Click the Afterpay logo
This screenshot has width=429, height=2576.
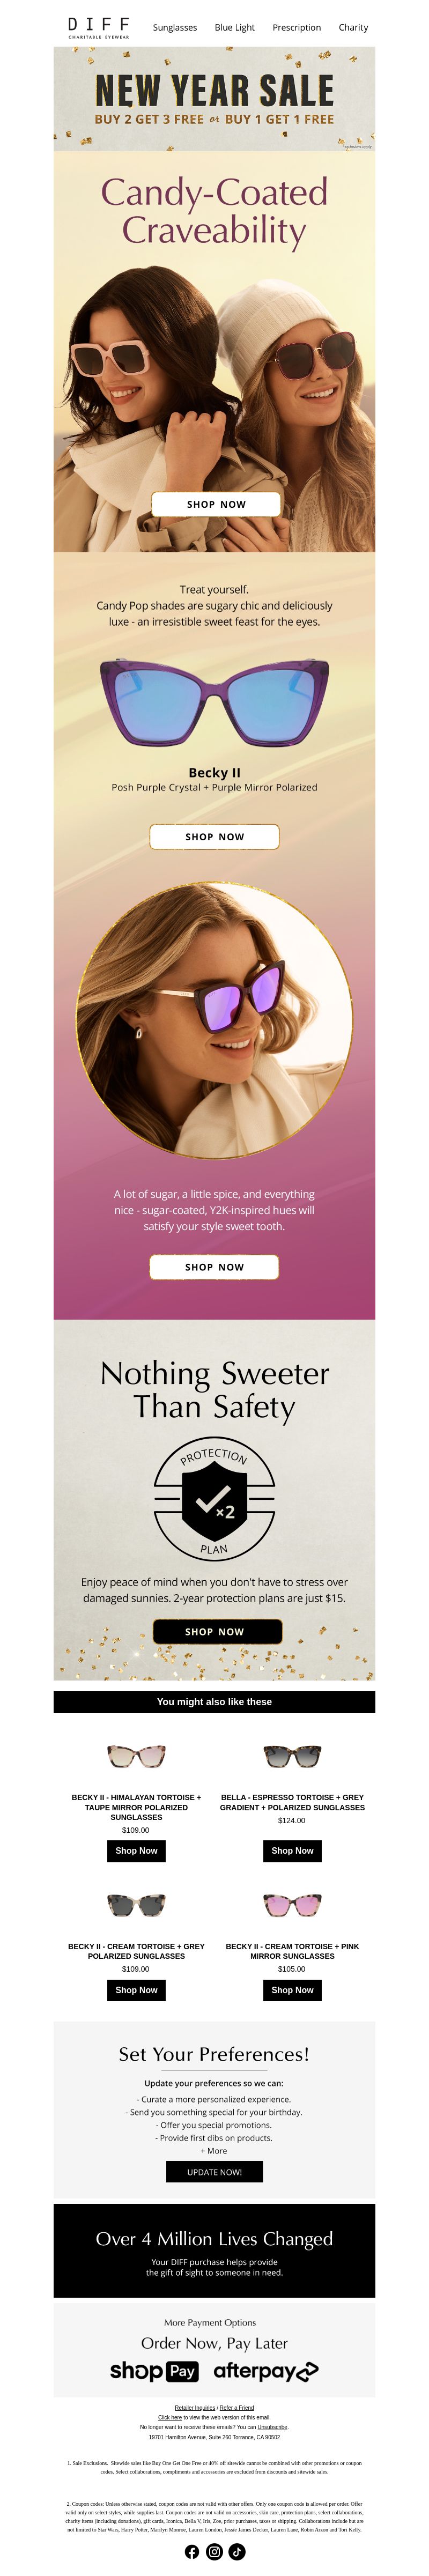266,2371
